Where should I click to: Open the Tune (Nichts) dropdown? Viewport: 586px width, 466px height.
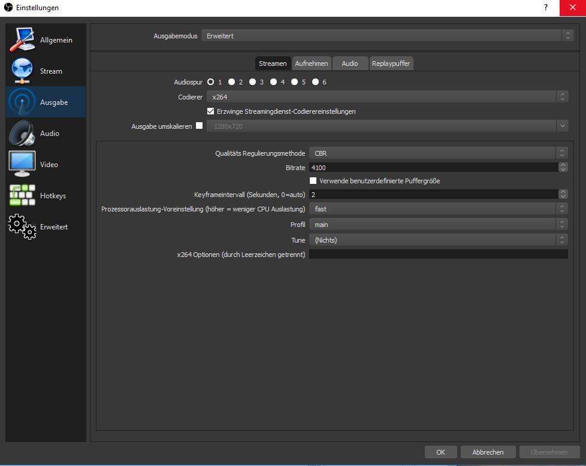tap(439, 240)
